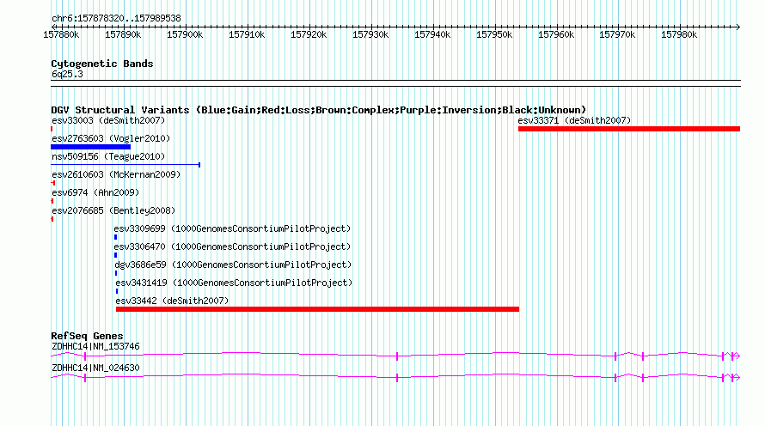Image resolution: width=765 pixels, height=426 pixels.
Task: Click the 157900k ruler tick label
Action: tap(185, 34)
